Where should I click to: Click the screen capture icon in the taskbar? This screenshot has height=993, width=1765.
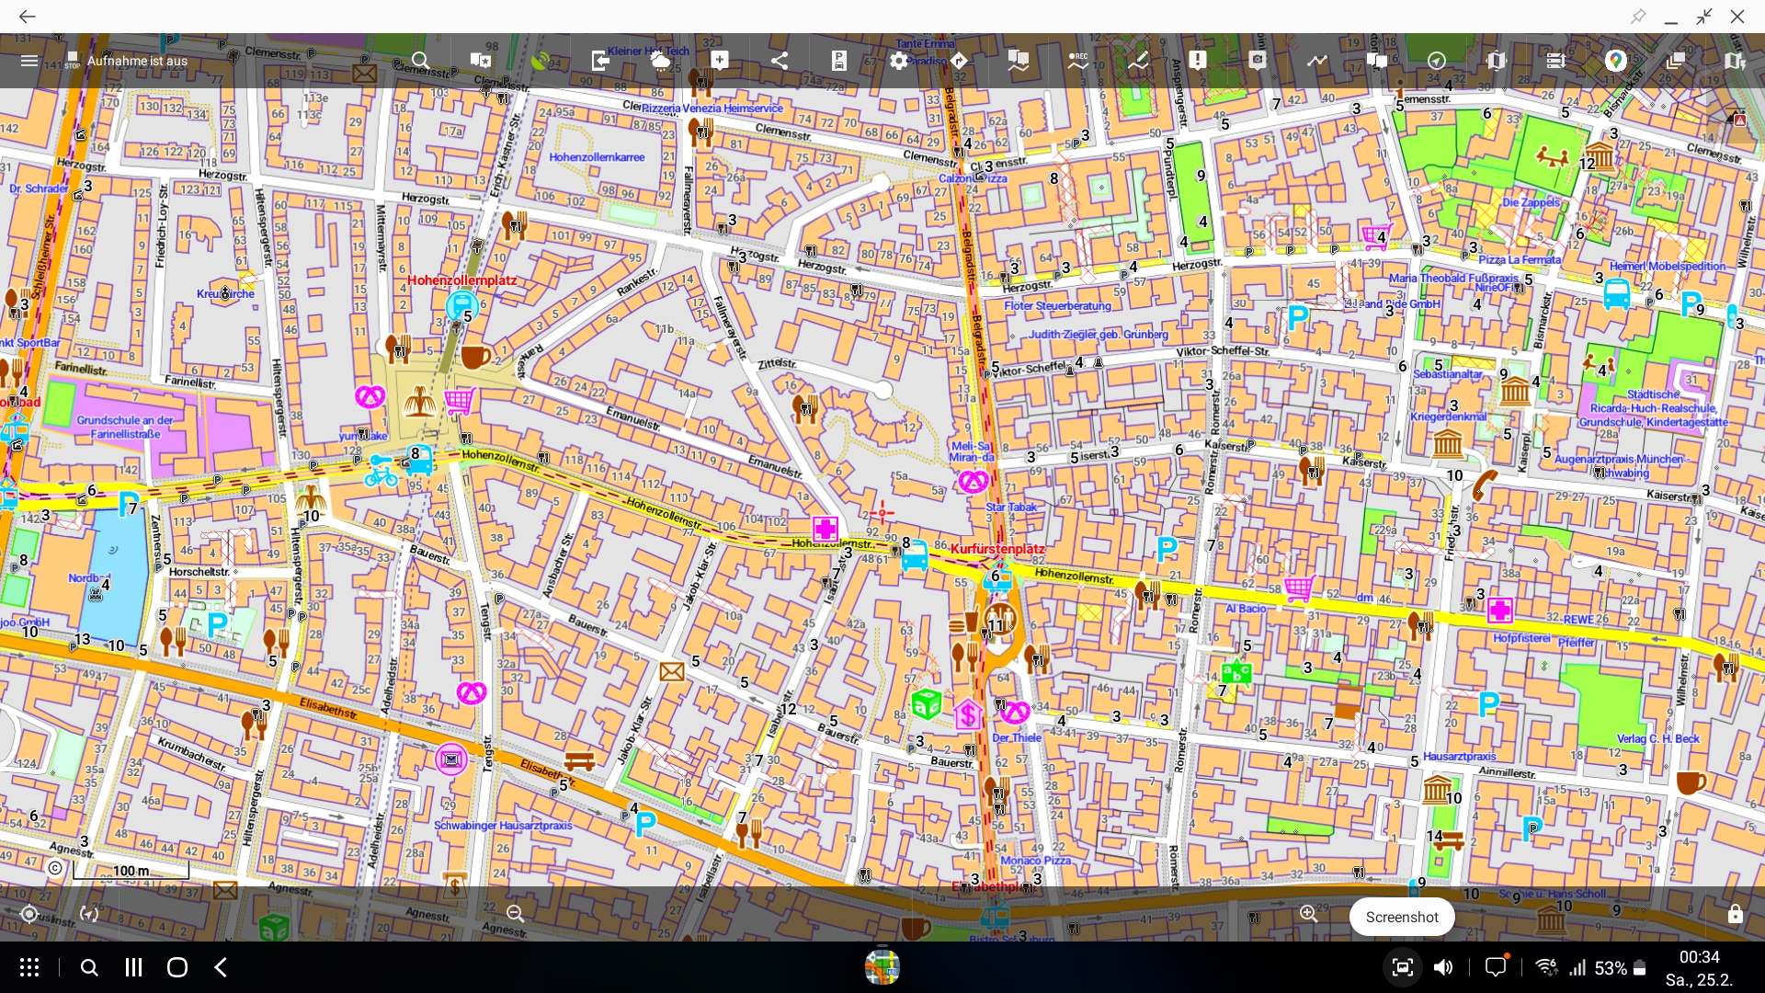1402,967
